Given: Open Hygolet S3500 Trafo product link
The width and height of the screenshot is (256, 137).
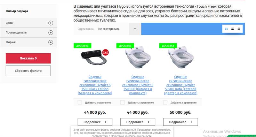Looking at the screenshot, I should tap(180, 85).
